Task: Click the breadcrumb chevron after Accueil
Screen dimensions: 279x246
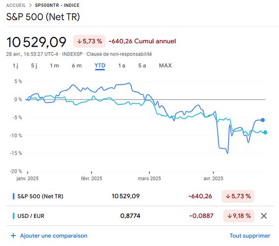Action: tap(31, 5)
